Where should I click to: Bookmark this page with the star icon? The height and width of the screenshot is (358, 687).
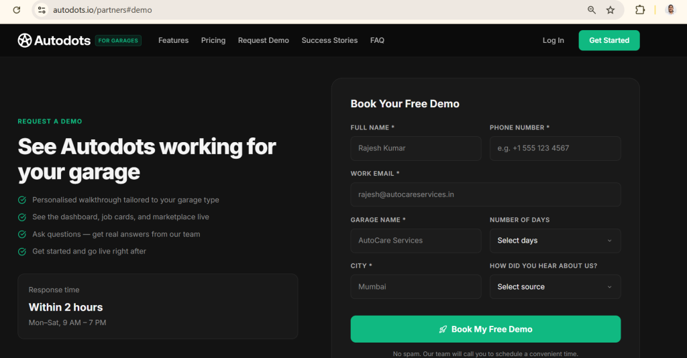point(611,9)
